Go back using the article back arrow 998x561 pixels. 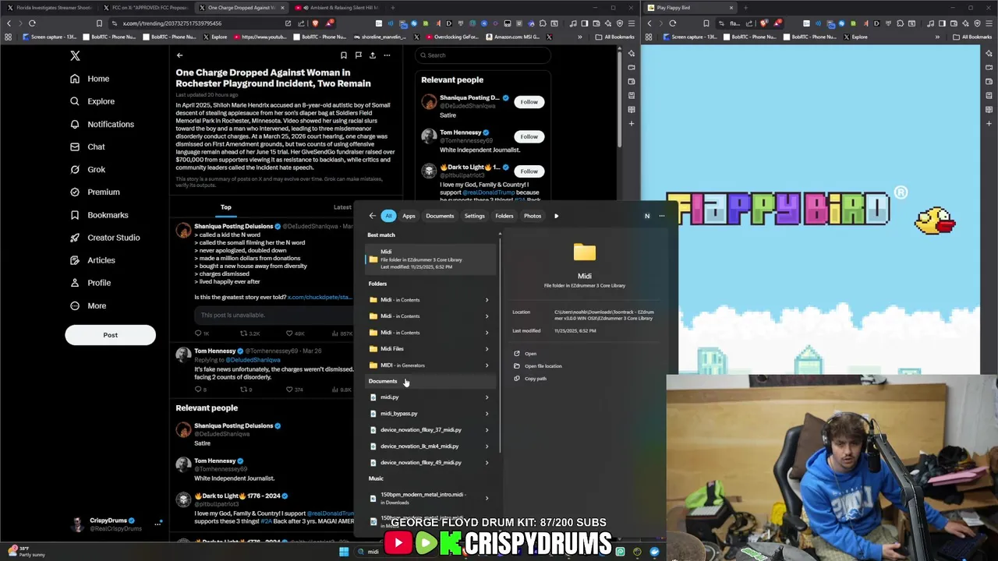pos(179,55)
